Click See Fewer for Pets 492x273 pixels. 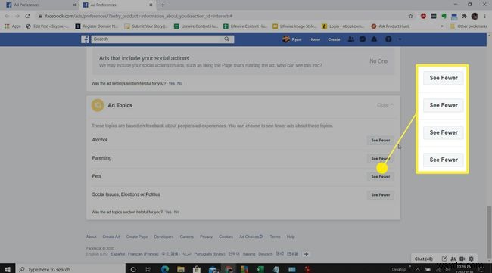tap(380, 177)
